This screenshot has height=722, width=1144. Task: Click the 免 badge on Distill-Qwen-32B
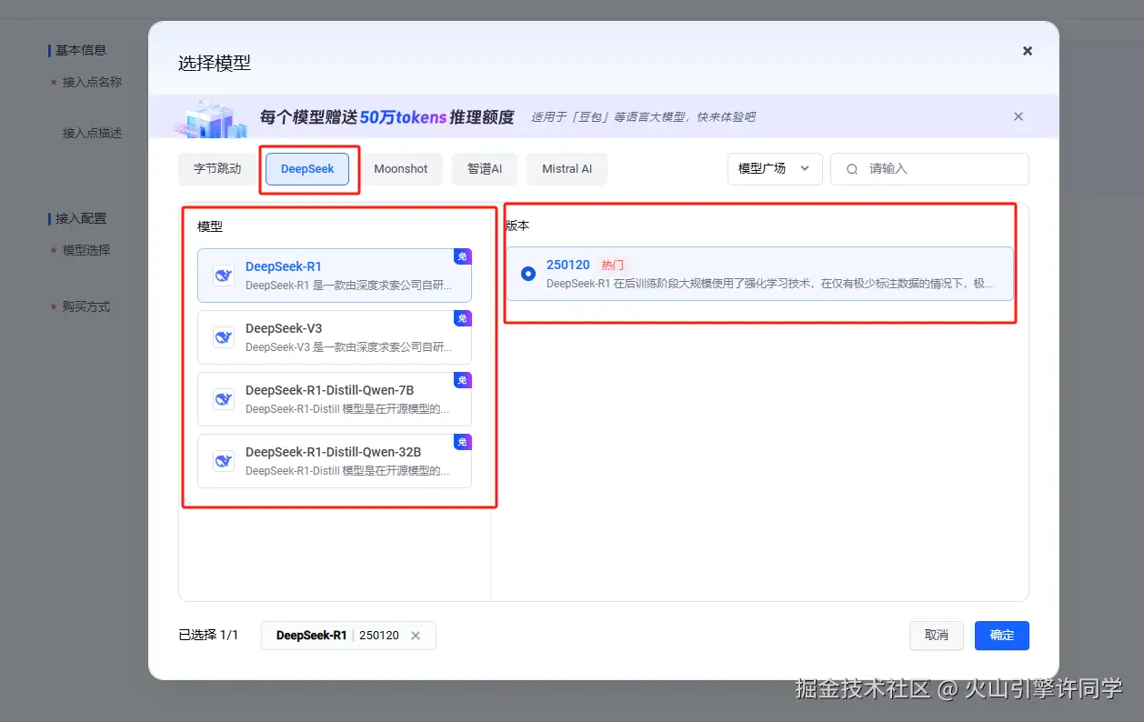[x=463, y=442]
